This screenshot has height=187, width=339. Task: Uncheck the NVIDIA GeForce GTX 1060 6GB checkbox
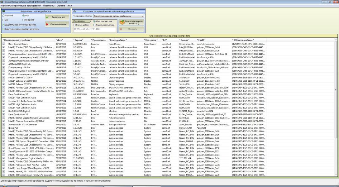point(3,81)
